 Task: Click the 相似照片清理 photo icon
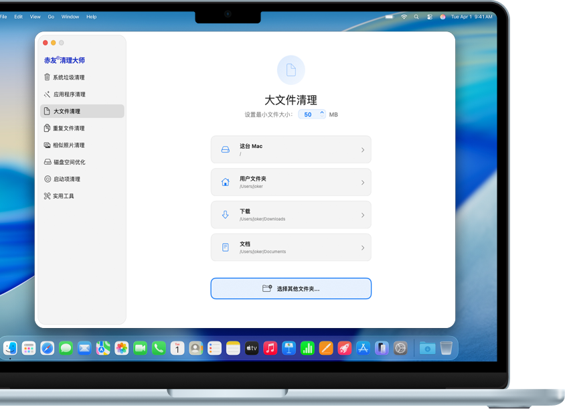tap(47, 145)
